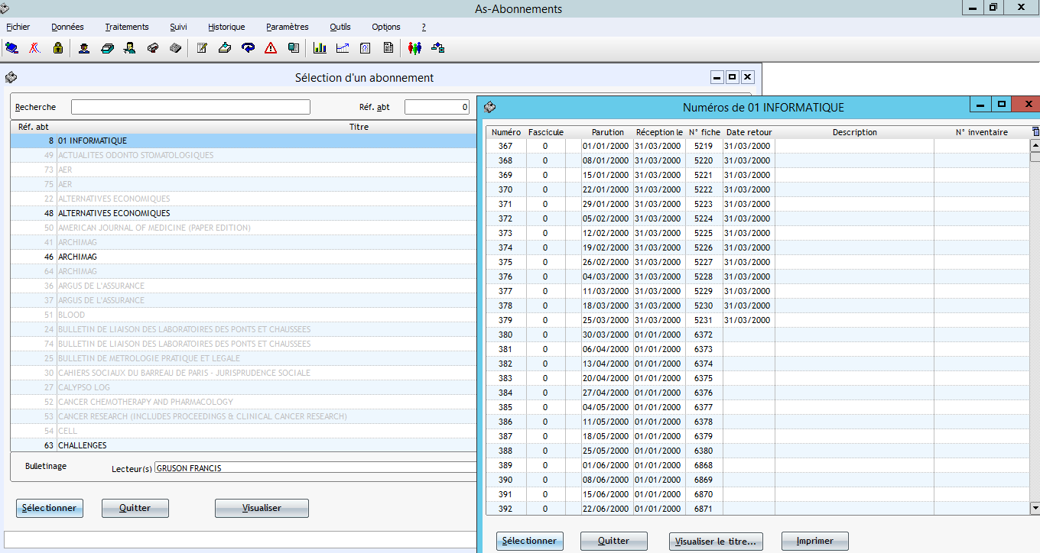Click the Numéros de 01 INFORMATIQUE window icon

coord(490,107)
